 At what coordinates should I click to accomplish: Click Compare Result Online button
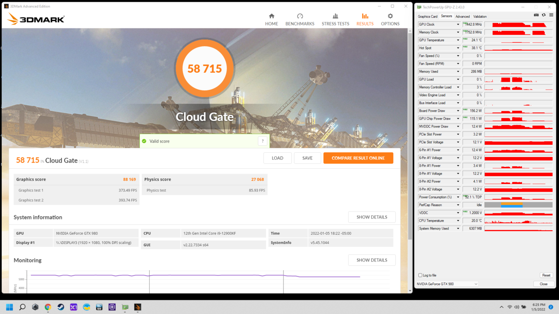tap(358, 158)
